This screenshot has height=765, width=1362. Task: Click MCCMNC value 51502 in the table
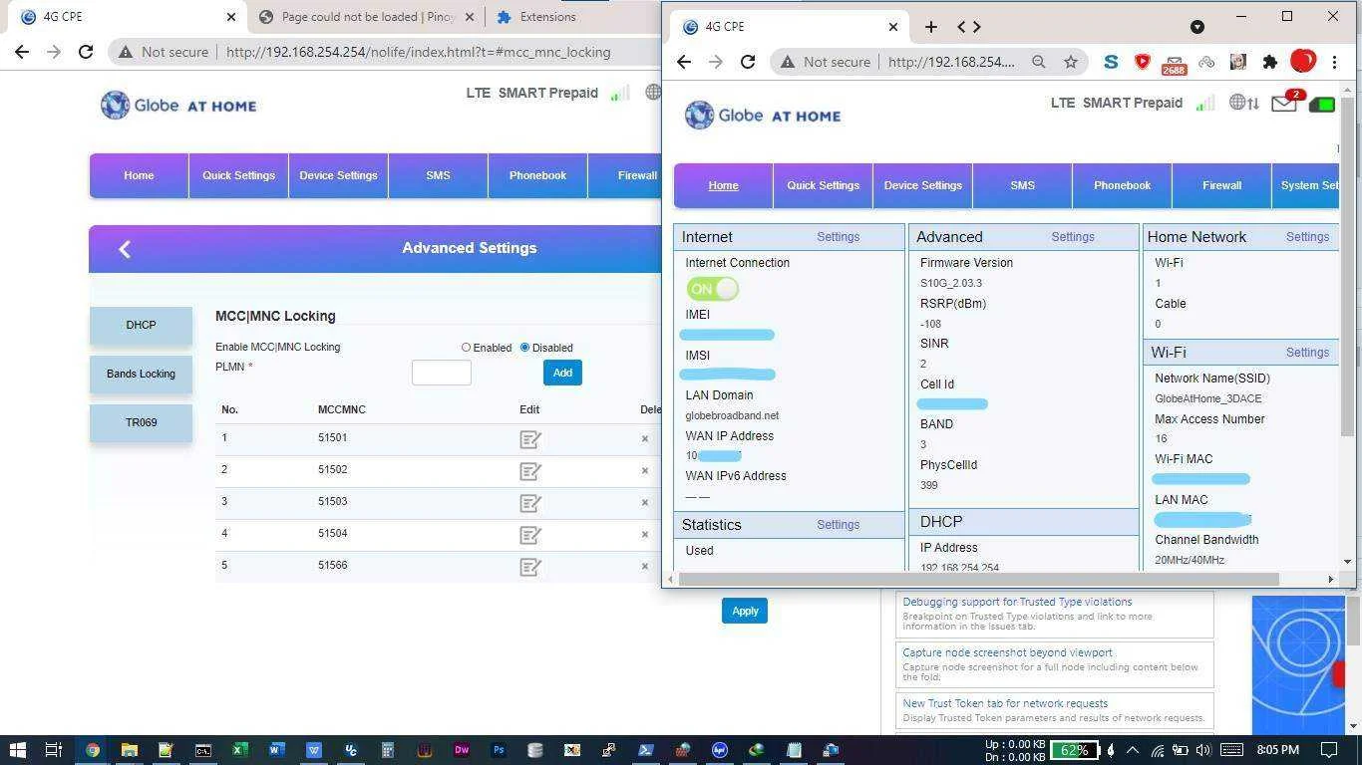(x=332, y=470)
